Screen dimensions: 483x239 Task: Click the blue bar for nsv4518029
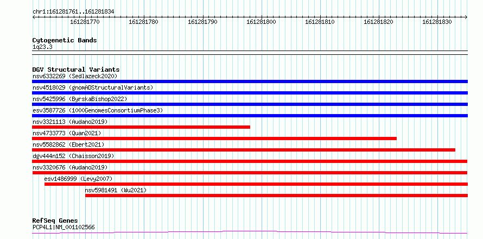[x=250, y=93]
